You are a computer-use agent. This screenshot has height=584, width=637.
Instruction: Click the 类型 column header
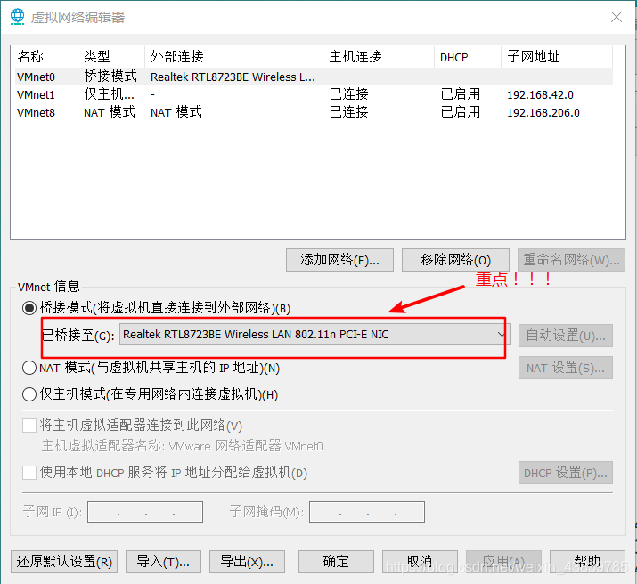(x=111, y=57)
